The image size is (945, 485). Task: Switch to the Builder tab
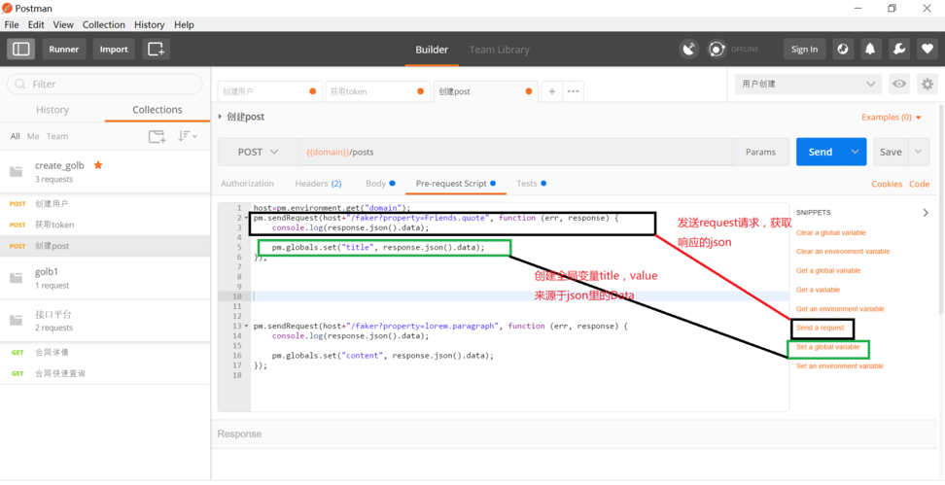point(432,50)
